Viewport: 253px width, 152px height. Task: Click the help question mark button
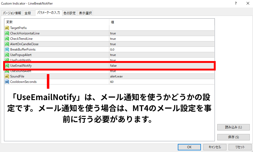(236, 3)
